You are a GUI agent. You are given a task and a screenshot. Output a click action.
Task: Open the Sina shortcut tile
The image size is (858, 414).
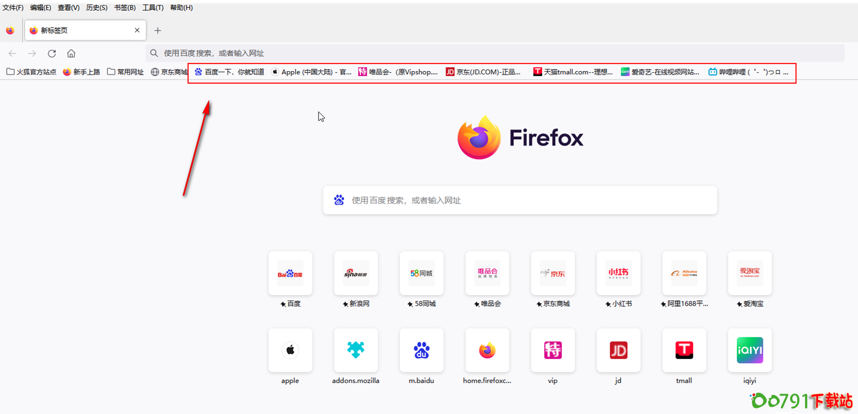pos(356,273)
